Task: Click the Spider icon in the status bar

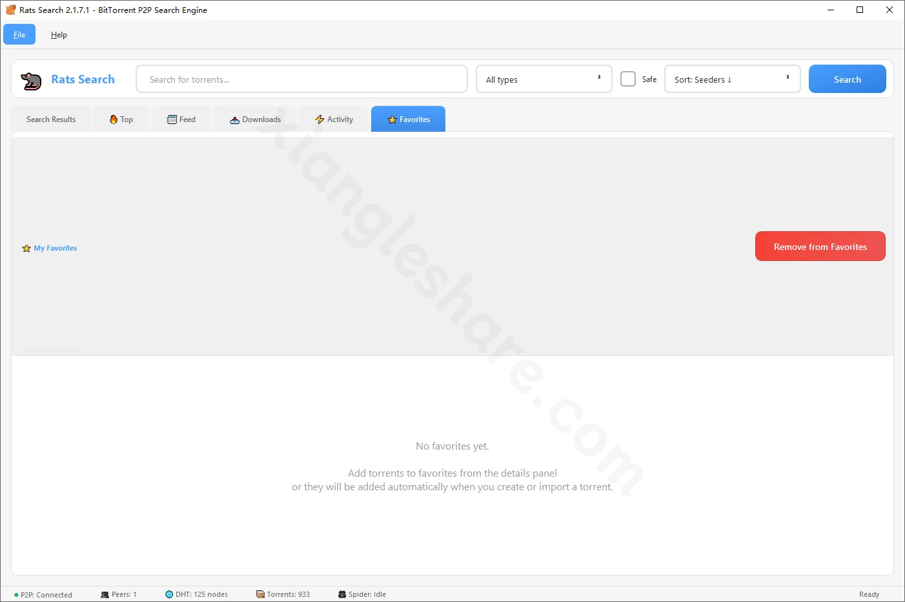Action: pos(342,594)
